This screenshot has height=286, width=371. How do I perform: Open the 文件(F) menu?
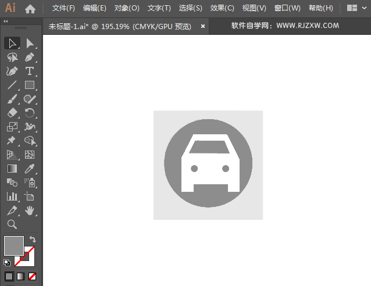[63, 8]
